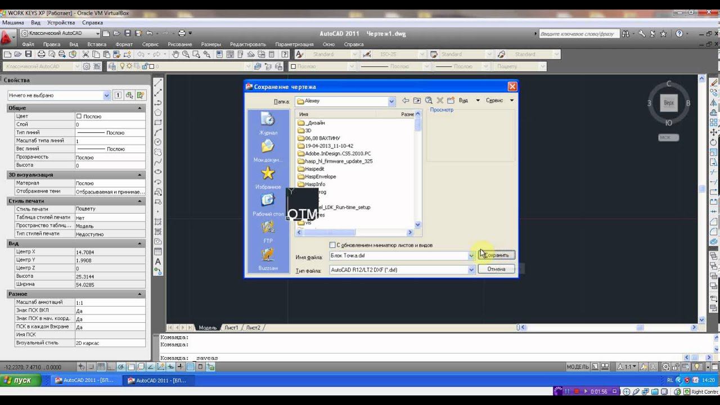Open the layer color Послою dropdown in toolbar
This screenshot has height=405, width=720.
pos(352,66)
